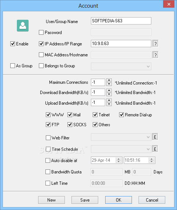177x210 pixels.
Task: Click the DD:HH:MM format label
Action: (135, 183)
